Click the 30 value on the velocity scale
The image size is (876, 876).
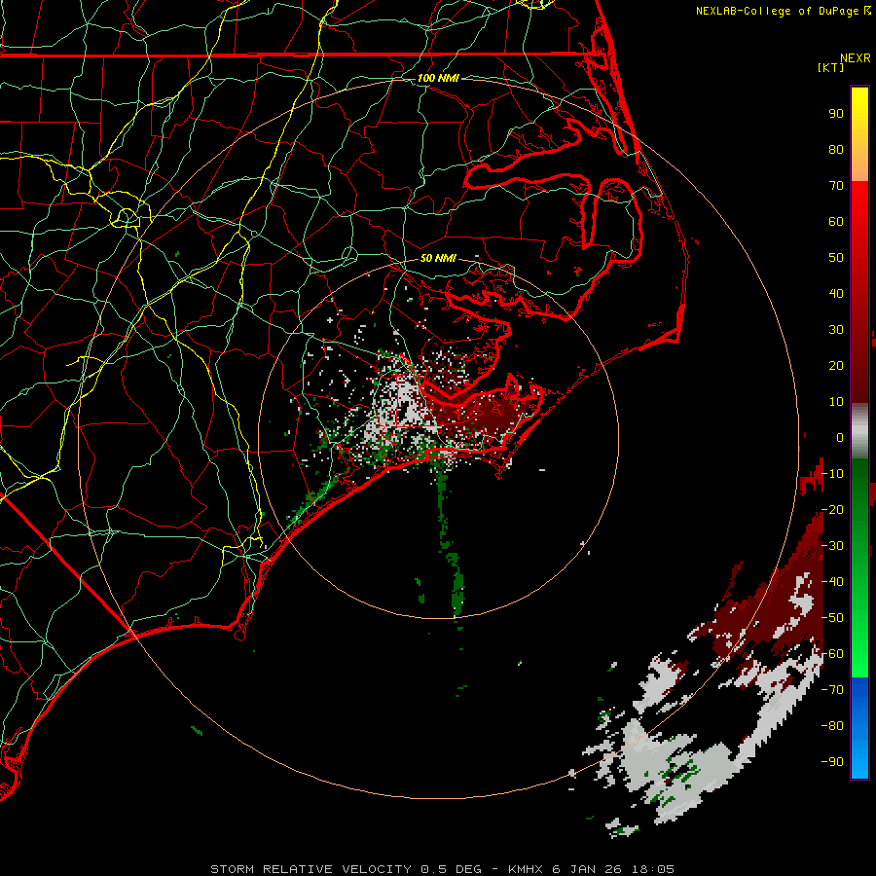pyautogui.click(x=836, y=330)
